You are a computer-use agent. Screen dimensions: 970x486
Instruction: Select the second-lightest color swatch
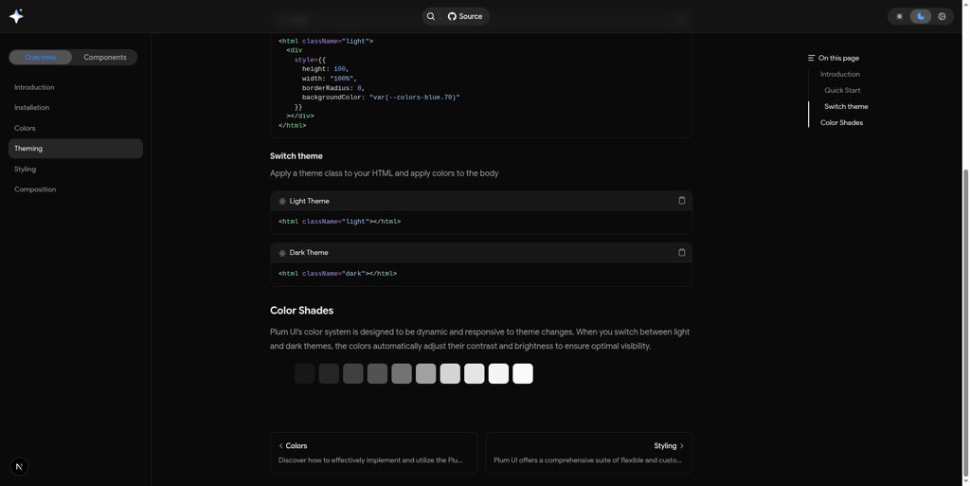tap(498, 373)
